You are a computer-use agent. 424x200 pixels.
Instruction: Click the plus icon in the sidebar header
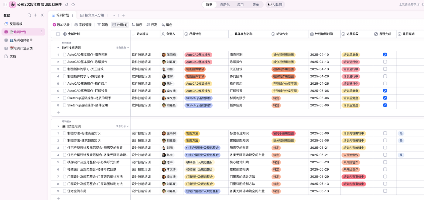36,15
